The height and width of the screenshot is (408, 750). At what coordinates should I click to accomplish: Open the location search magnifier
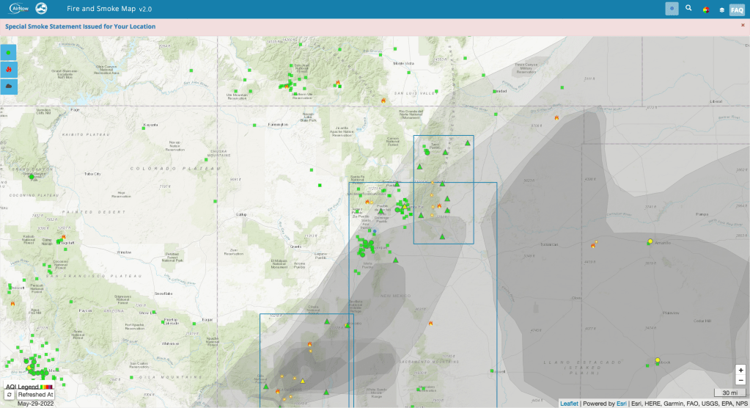688,9
